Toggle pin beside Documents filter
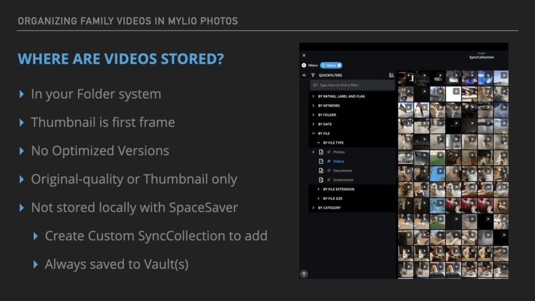535x301 pixels. pos(329,171)
